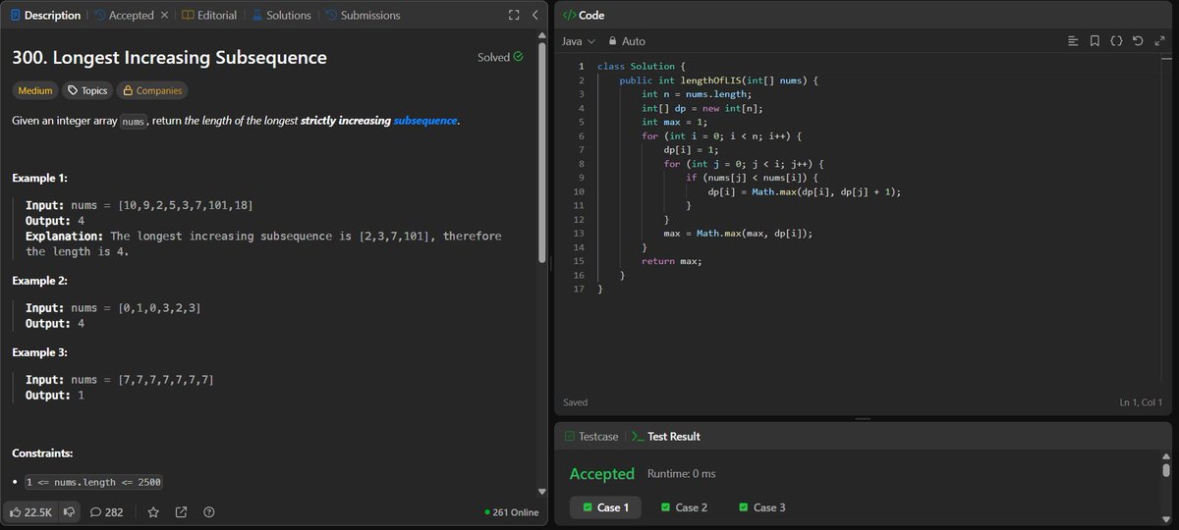This screenshot has height=530, width=1179.
Task: Click the Accepted result heading
Action: point(602,474)
